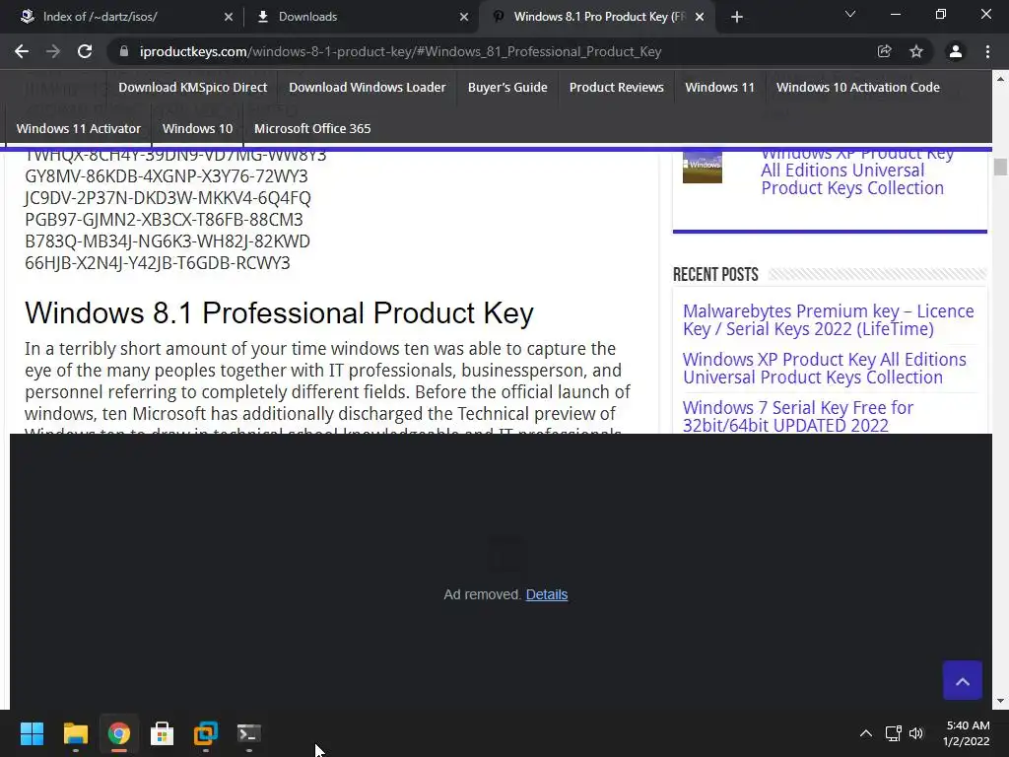This screenshot has height=757, width=1009.
Task: Open the Windows 10 menu item
Action: tap(197, 128)
